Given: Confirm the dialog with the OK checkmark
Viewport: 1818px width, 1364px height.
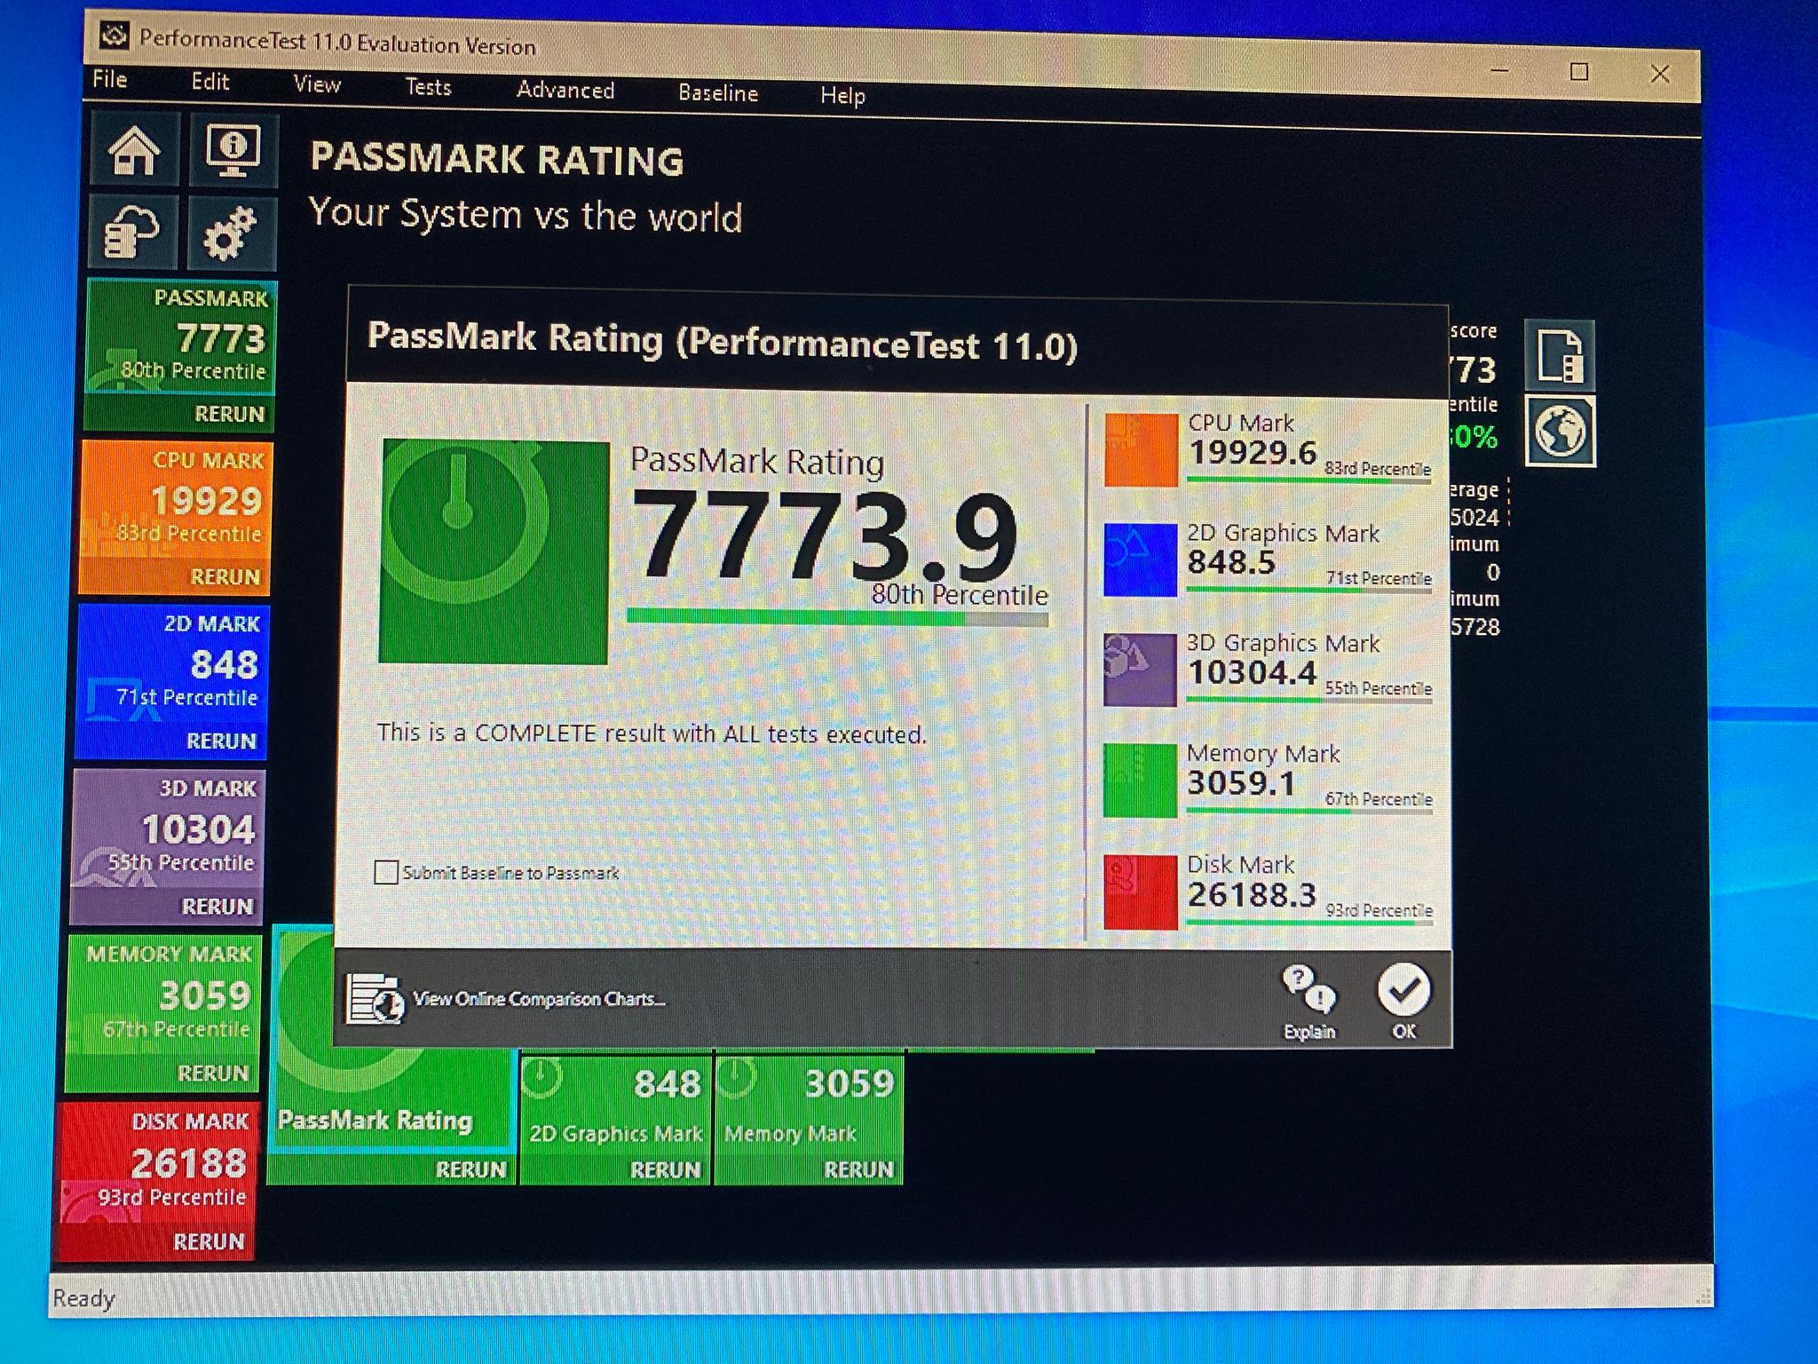Looking at the screenshot, I should (1403, 1002).
